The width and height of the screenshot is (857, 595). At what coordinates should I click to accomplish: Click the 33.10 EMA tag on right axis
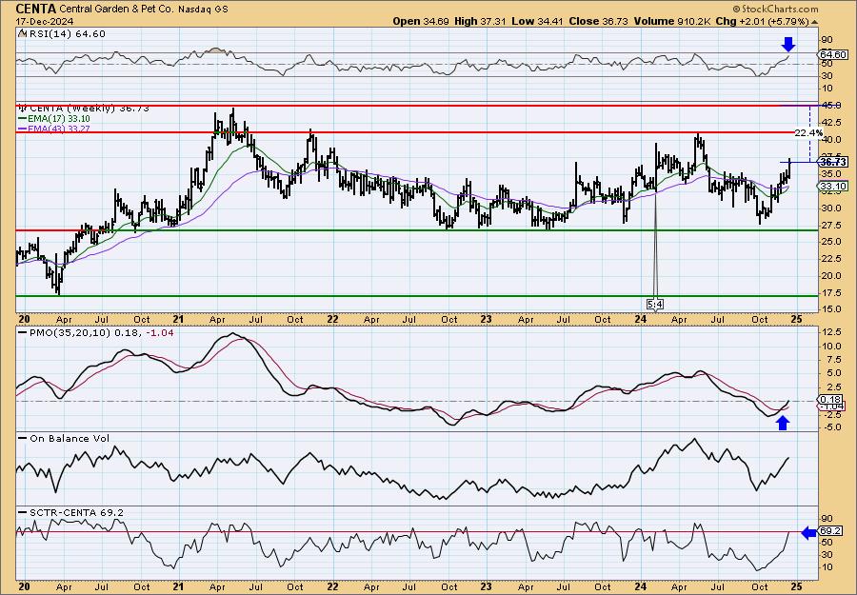pyautogui.click(x=834, y=187)
